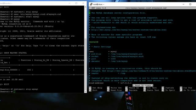Click the PuTTY icon in slave window title

tap(91, 4)
